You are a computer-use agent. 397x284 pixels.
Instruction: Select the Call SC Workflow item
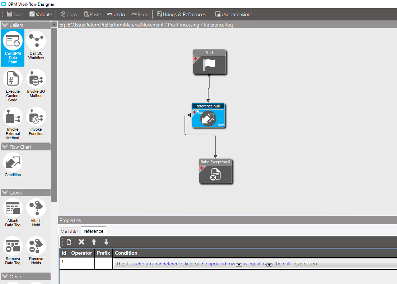point(36,45)
